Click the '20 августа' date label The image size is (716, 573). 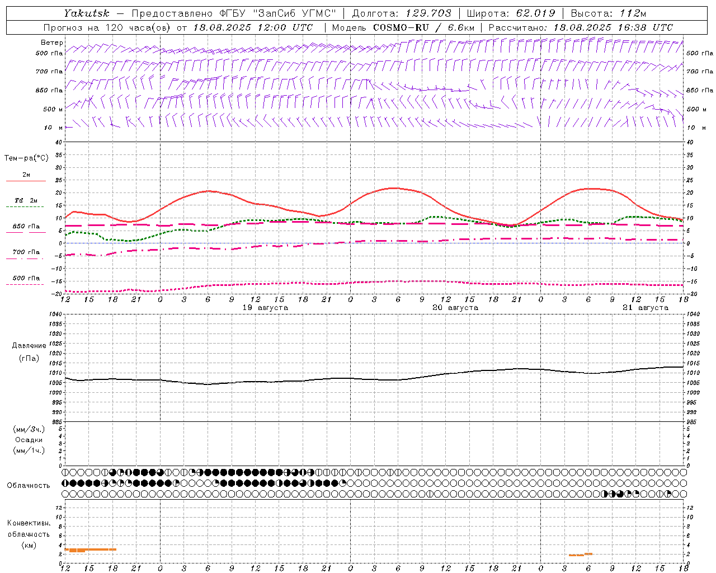(x=455, y=308)
